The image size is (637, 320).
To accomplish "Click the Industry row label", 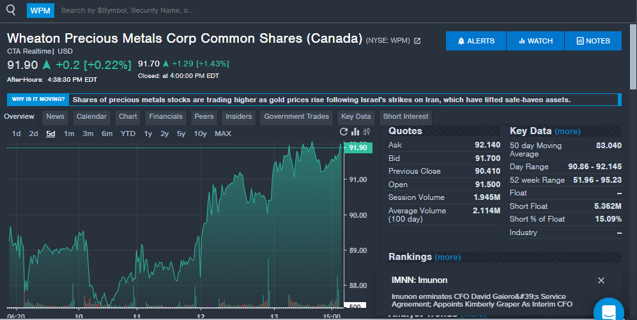I will click(x=523, y=232).
